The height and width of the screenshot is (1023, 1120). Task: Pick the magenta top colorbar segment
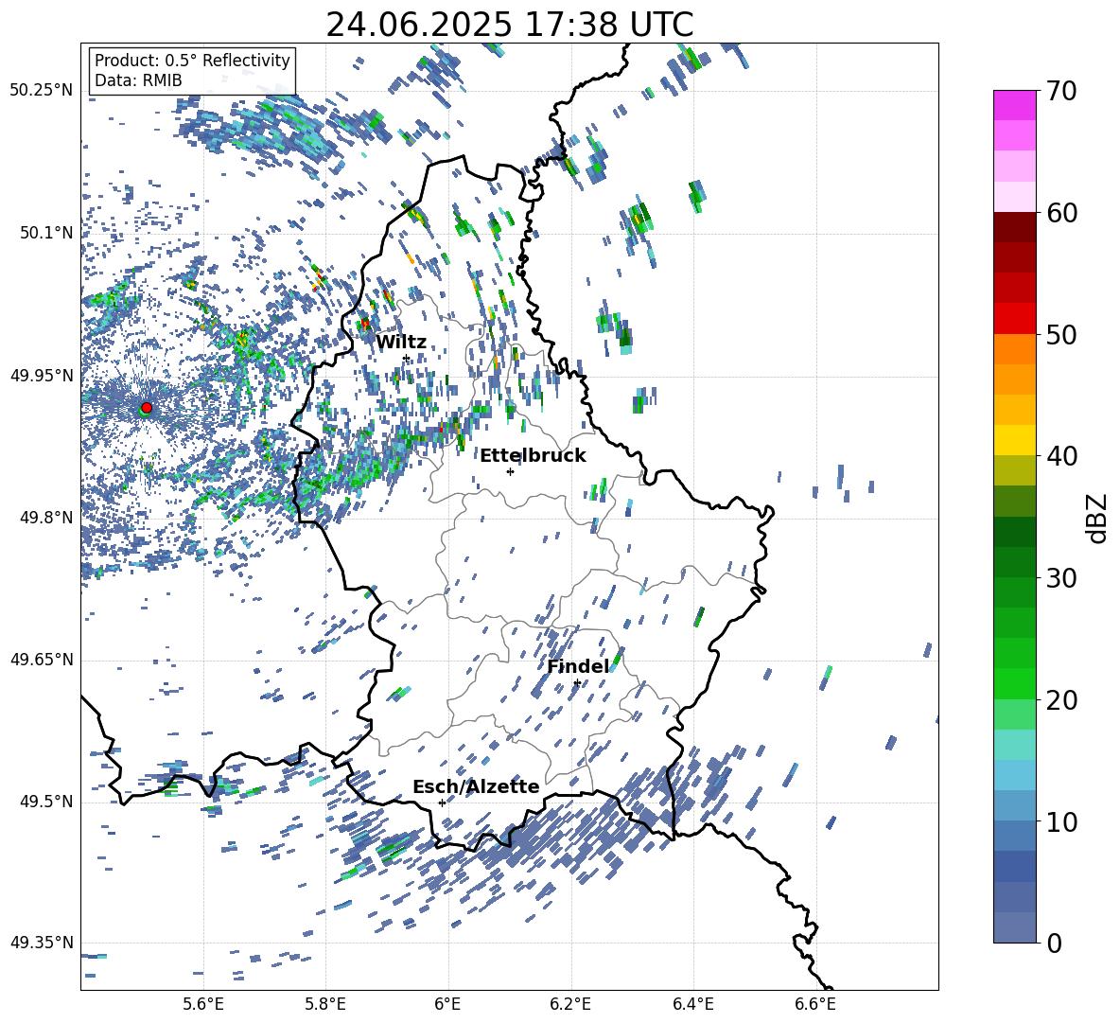1014,105
